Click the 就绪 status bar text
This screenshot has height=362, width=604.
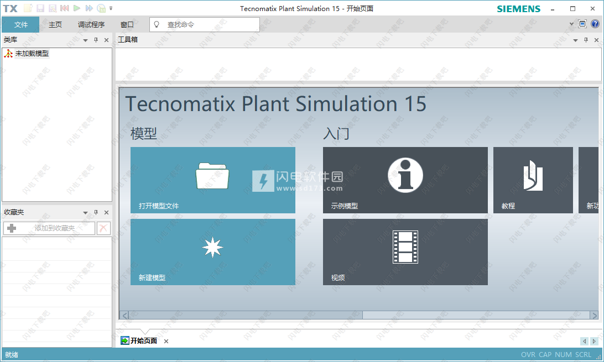[12, 355]
